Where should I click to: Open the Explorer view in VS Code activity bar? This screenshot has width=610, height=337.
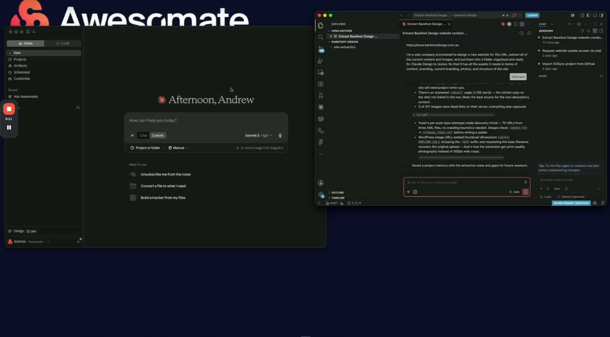tap(320, 25)
